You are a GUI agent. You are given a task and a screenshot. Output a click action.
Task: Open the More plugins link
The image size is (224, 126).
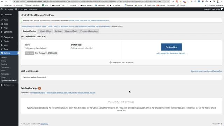pyautogui.click(x=106, y=27)
